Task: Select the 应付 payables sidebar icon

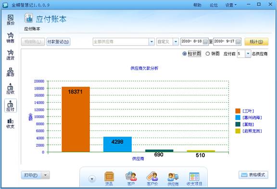Action: tap(11, 106)
